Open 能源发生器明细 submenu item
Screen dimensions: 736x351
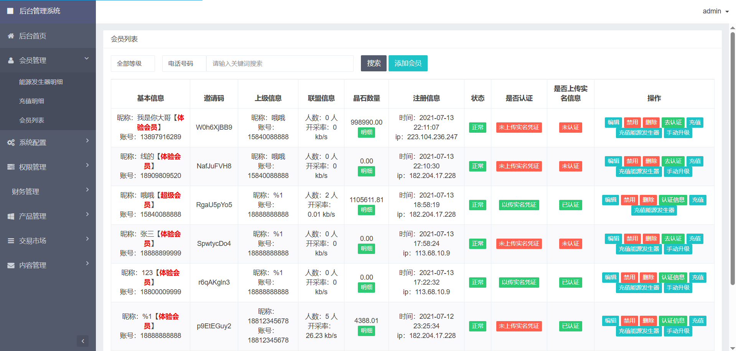(x=41, y=82)
